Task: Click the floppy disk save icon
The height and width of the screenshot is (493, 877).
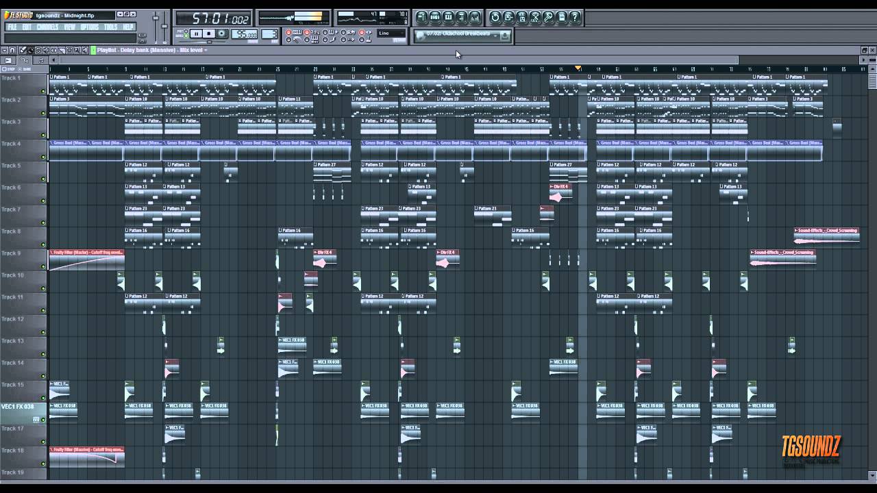Action: (x=508, y=17)
